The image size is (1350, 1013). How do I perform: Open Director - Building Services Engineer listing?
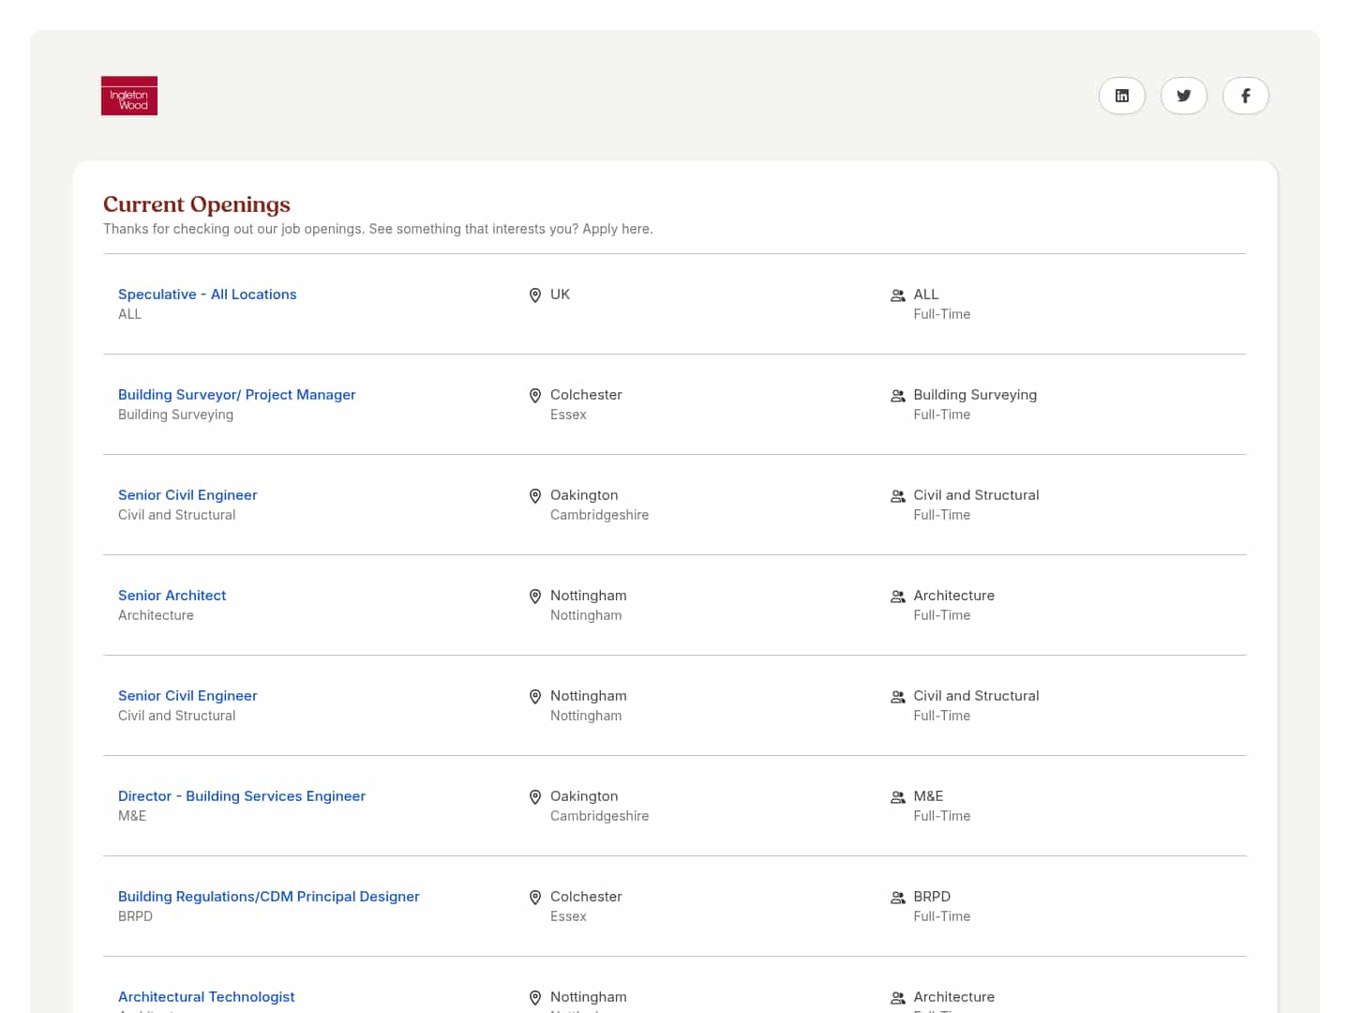(x=242, y=796)
